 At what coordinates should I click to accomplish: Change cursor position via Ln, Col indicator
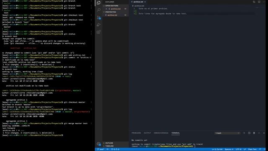(217, 149)
